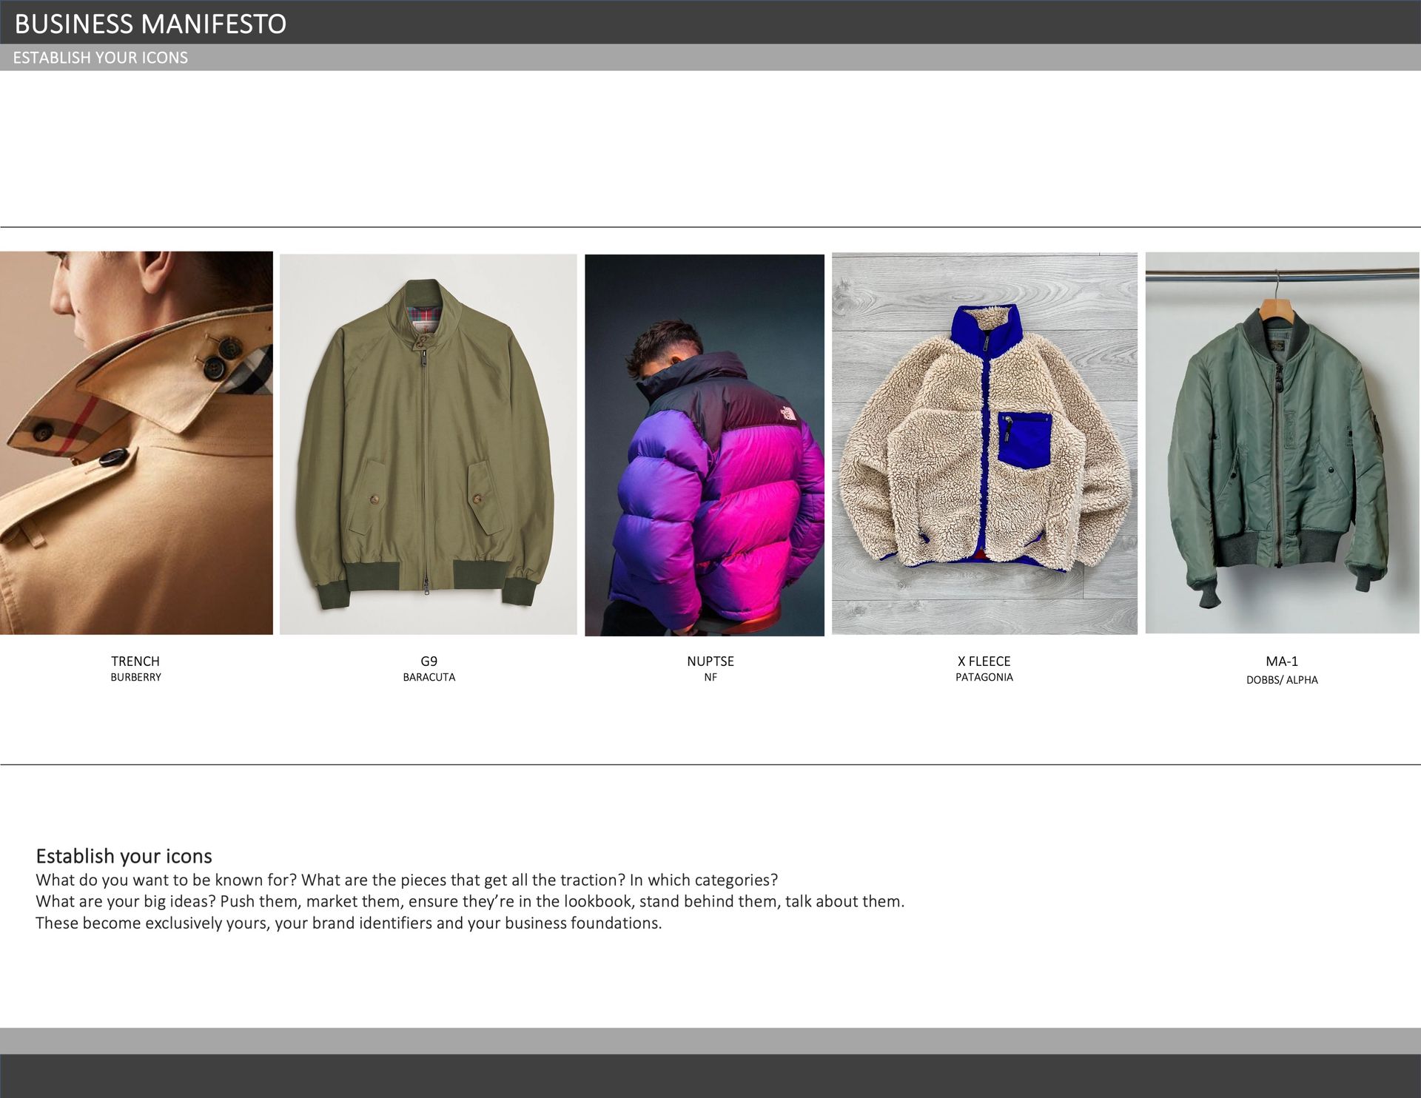Click the BURBERRY brand text
Viewport: 1421px width, 1098px height.
click(135, 678)
